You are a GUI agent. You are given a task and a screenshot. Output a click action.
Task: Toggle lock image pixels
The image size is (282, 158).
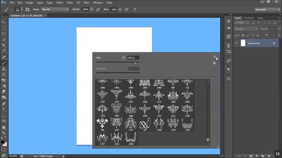click(x=248, y=35)
